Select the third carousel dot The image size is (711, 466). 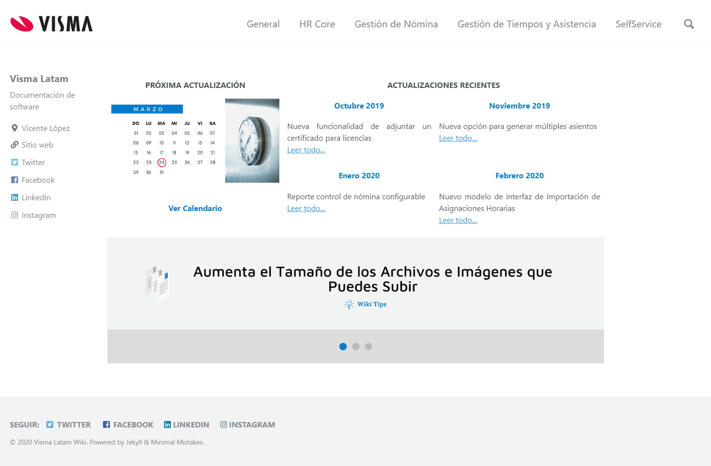368,346
